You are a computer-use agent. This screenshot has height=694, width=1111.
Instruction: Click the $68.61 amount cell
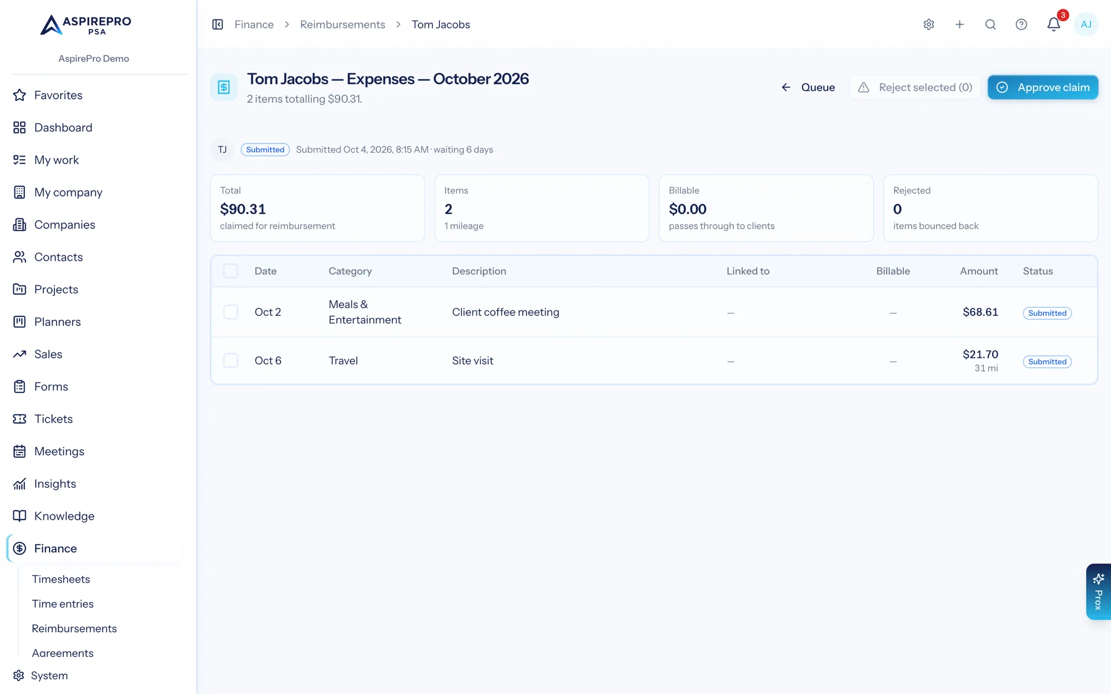point(980,312)
